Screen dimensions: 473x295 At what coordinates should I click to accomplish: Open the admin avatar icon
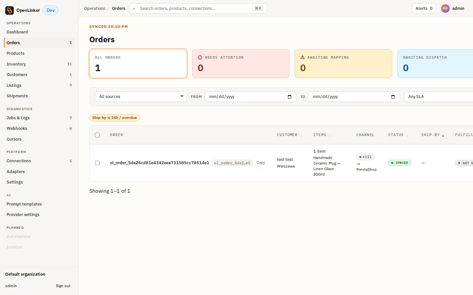445,9
